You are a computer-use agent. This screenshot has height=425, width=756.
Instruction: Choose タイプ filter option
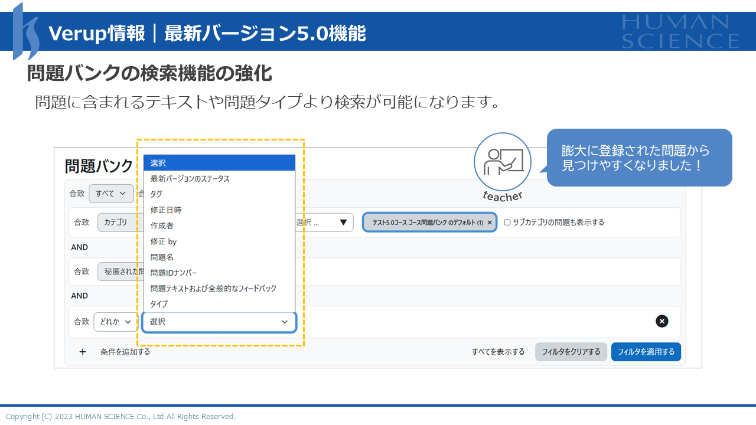(159, 304)
